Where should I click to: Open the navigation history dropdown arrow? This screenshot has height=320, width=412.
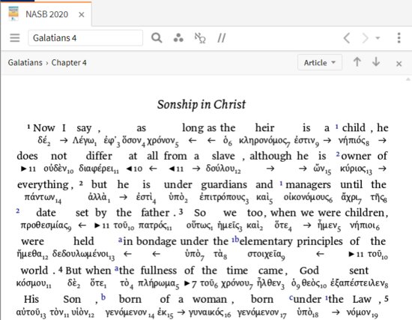pos(378,38)
